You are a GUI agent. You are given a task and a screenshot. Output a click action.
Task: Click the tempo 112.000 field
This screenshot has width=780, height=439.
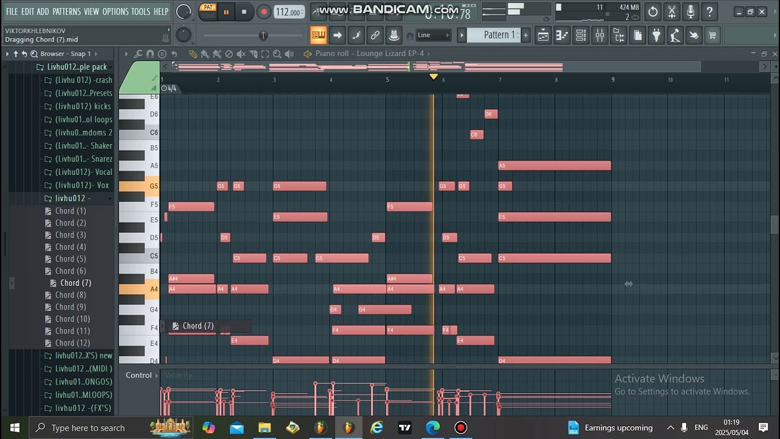pyautogui.click(x=289, y=12)
